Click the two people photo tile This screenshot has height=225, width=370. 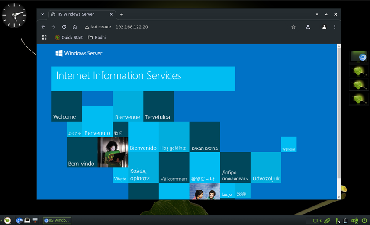click(205, 191)
